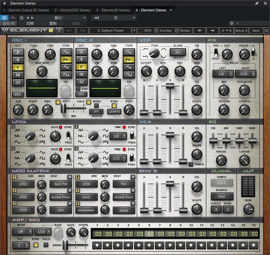The width and height of the screenshot is (270, 255).
Task: Select OSC 1 sine waveform type
Action: coord(66,52)
